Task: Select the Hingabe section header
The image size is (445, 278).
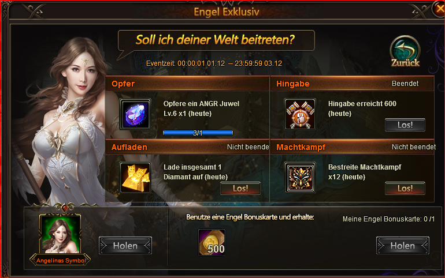Action: tap(352, 84)
